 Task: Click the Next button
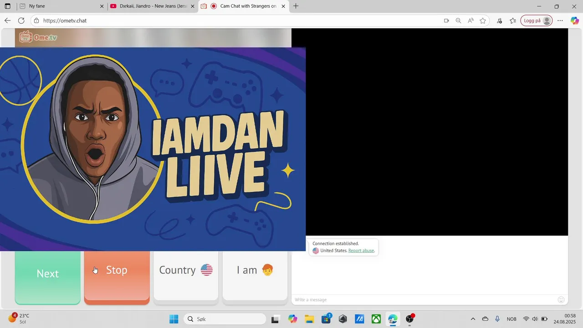coord(47,277)
